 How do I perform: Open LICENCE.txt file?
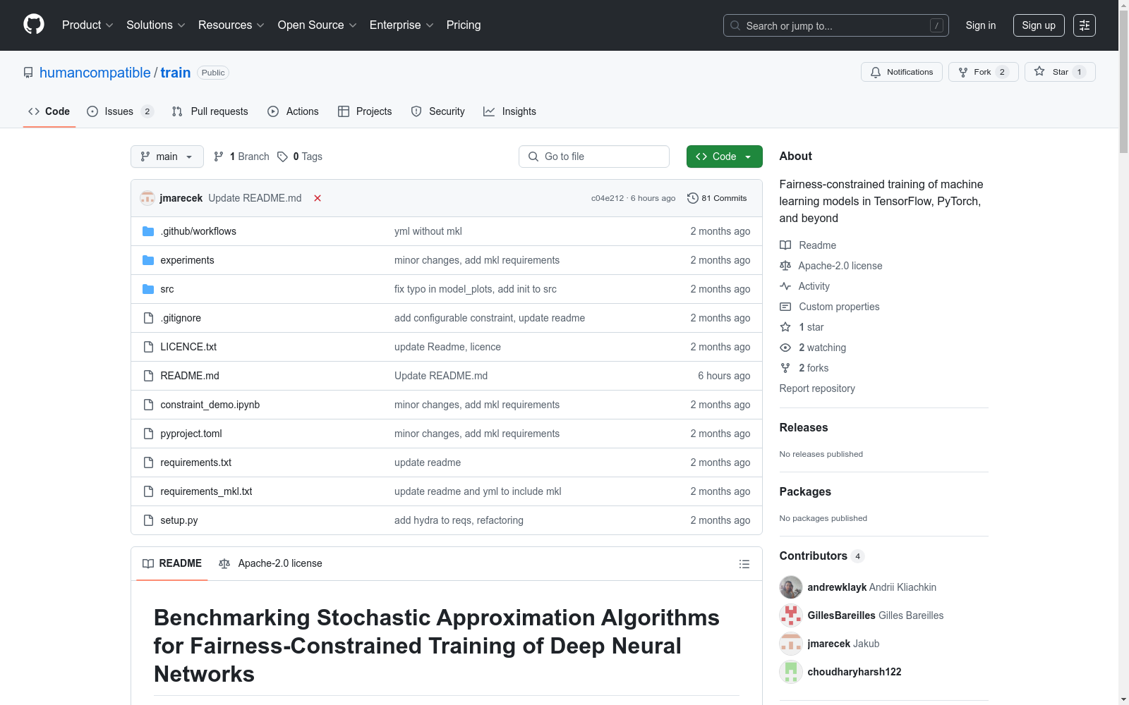(188, 347)
